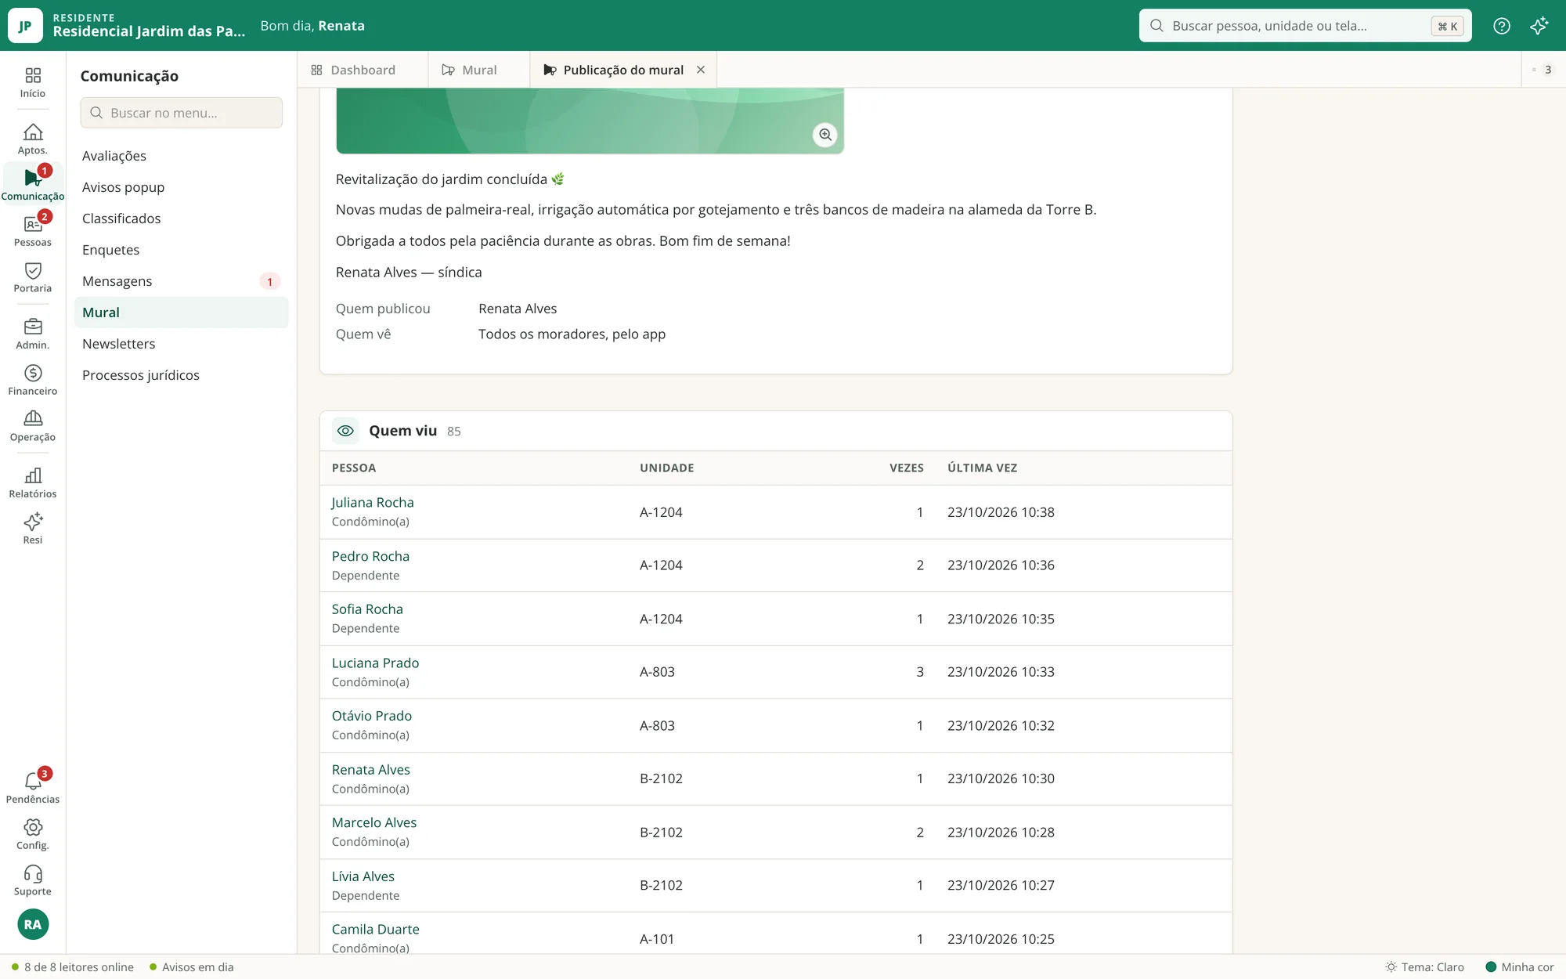
Task: Click '8 de 8 leitores online' status
Action: [72, 967]
